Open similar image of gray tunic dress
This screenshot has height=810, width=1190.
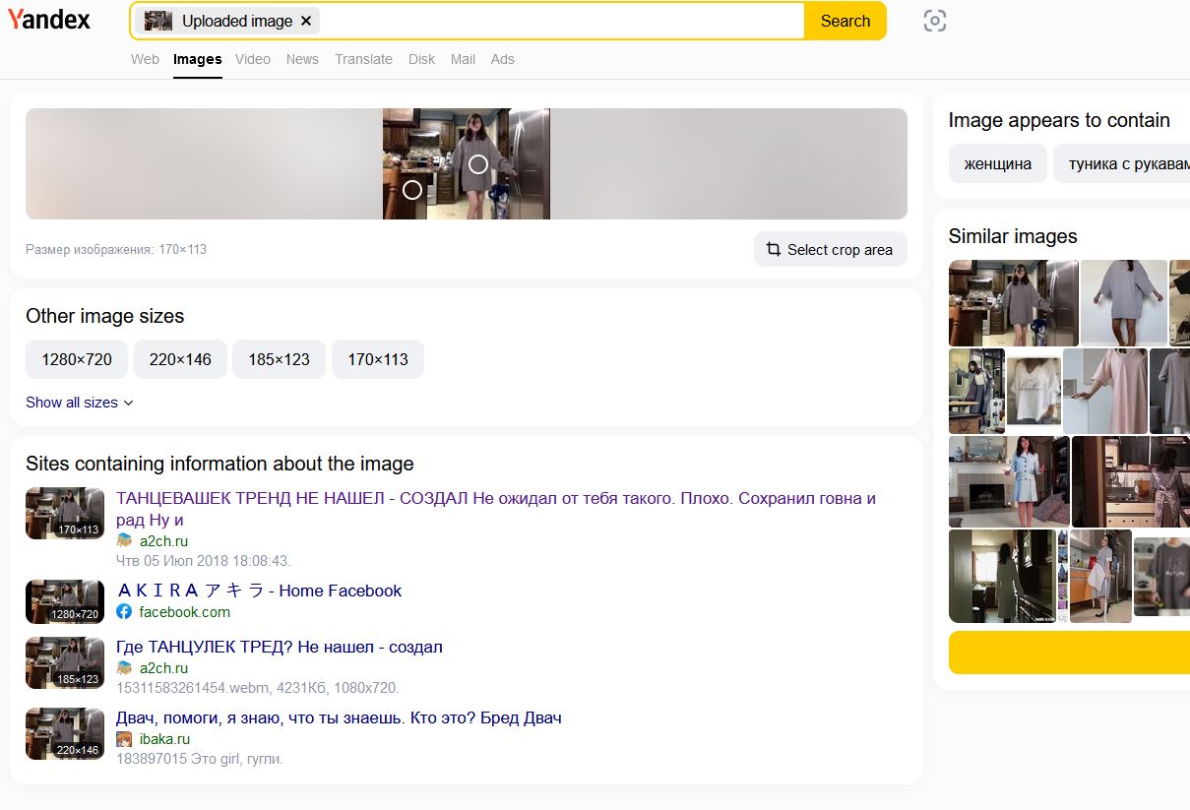pyautogui.click(x=1124, y=303)
